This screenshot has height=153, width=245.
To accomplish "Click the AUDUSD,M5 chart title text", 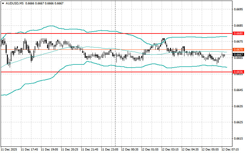I will pyautogui.click(x=15, y=3).
